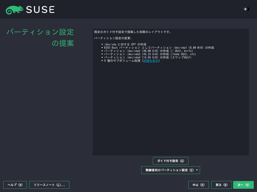Proceed with the green 次へ (N) button
This screenshot has width=257, height=192.
pos(243,185)
